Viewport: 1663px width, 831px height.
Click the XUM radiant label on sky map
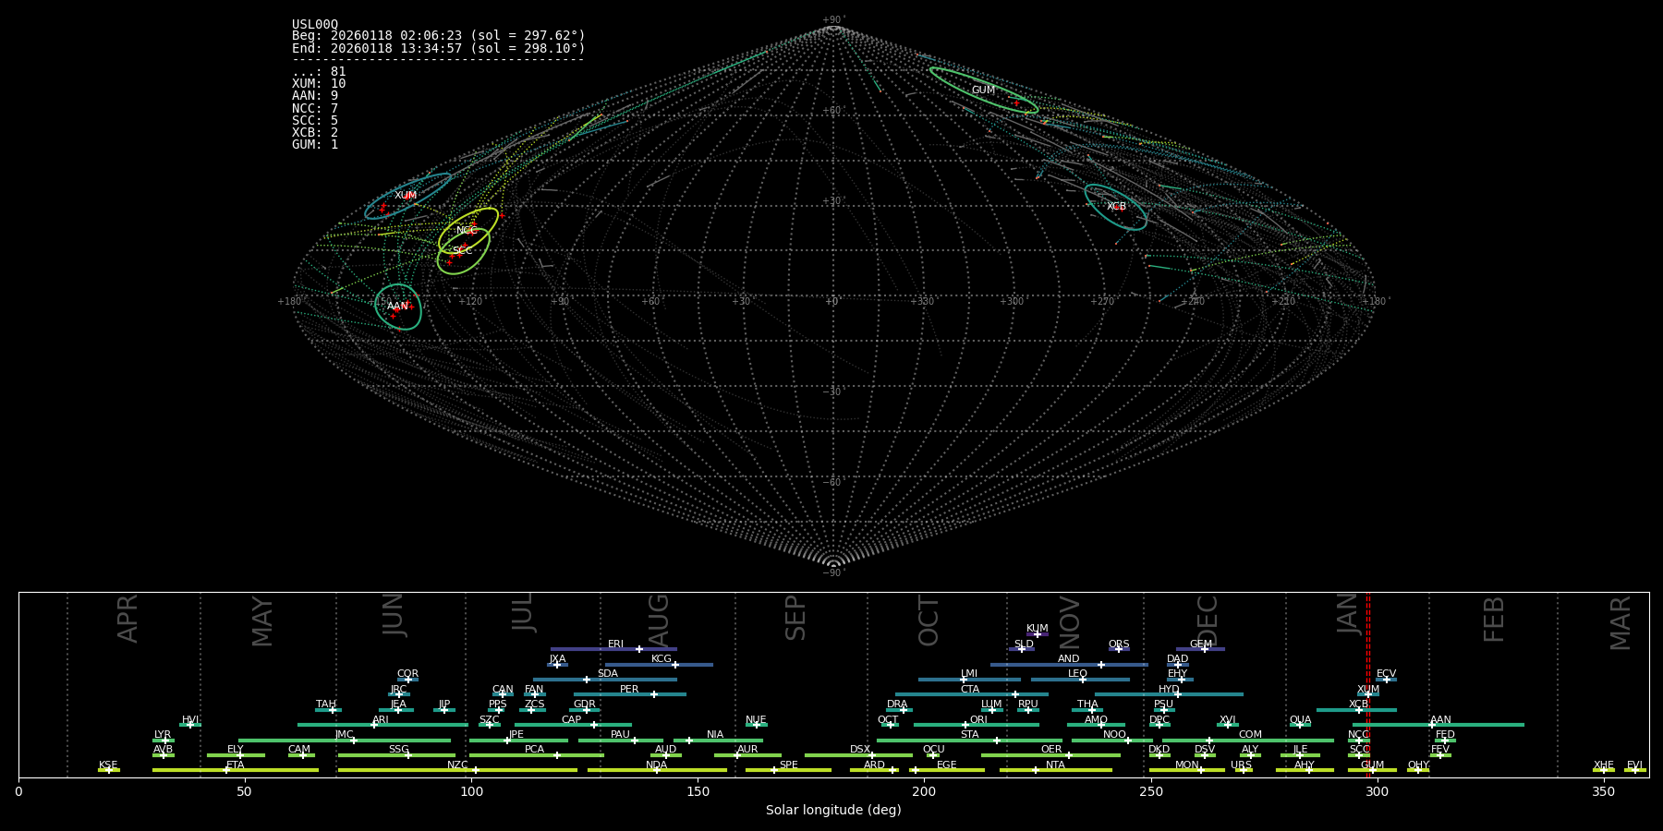[x=406, y=196]
